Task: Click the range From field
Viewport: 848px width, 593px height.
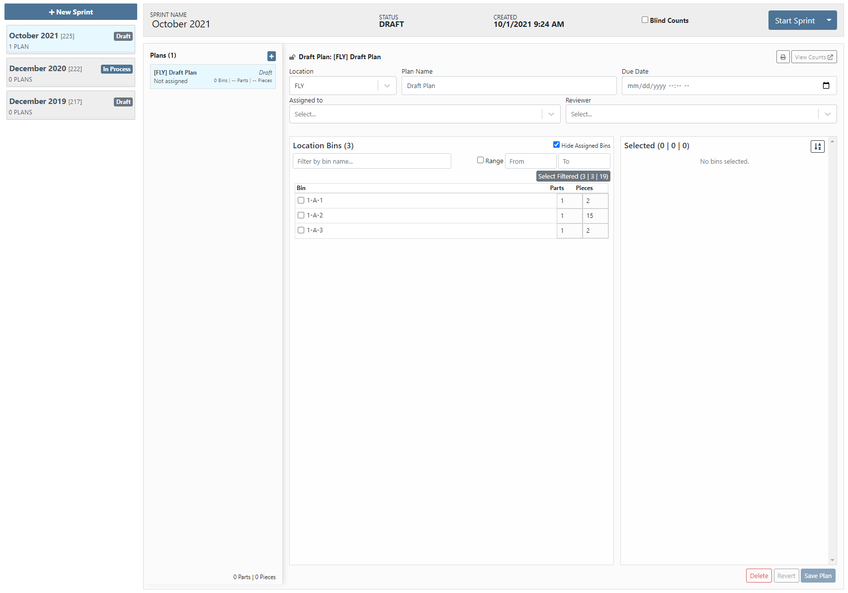Action: 530,161
